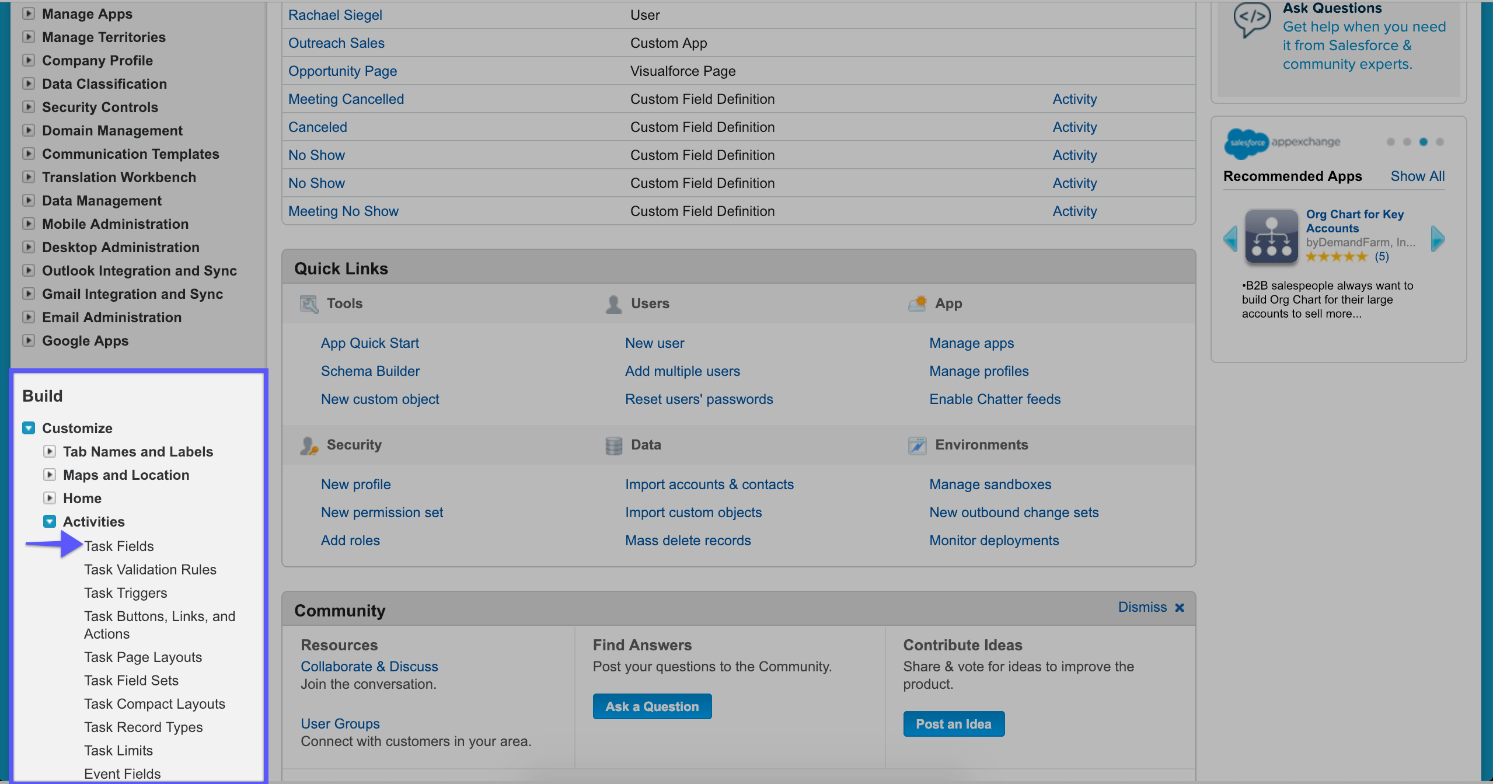Expand the Tab Names and Labels item
The width and height of the screenshot is (1493, 784).
[x=50, y=451]
